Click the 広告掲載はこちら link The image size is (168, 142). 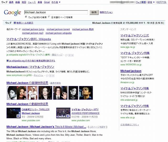[x=129, y=124]
